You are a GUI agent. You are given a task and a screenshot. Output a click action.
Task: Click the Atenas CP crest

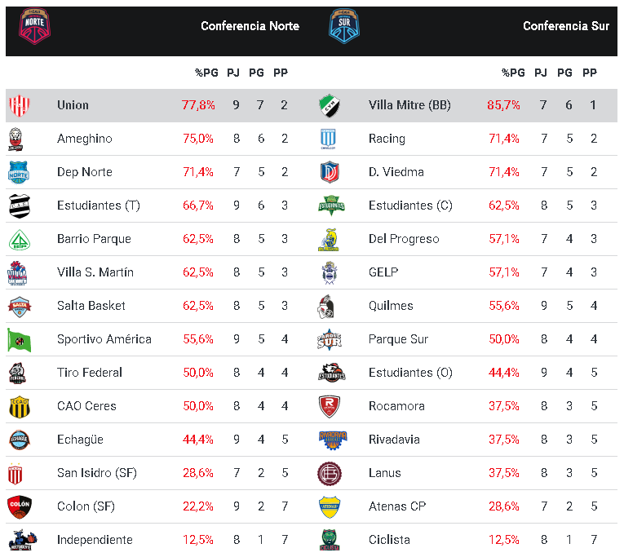pyautogui.click(x=330, y=506)
